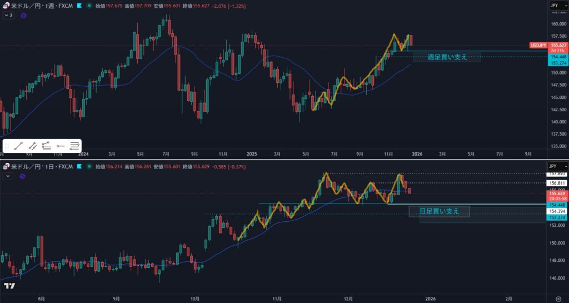Click the purple indicator icon on weekly chart

pyautogui.click(x=23, y=16)
